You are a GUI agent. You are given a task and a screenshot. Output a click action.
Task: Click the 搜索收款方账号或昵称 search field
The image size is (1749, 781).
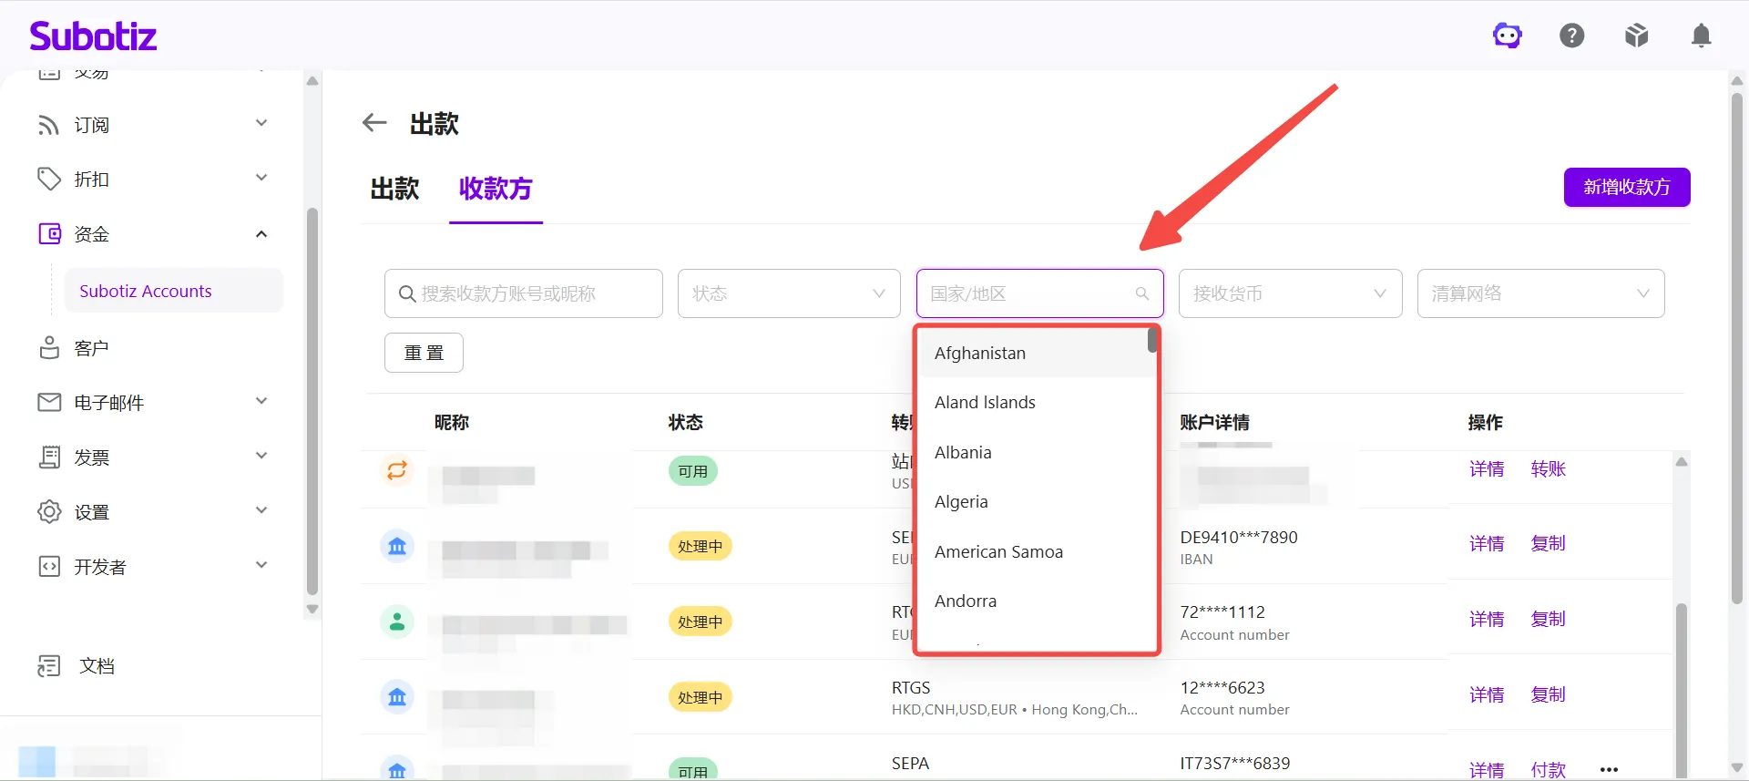pos(523,293)
